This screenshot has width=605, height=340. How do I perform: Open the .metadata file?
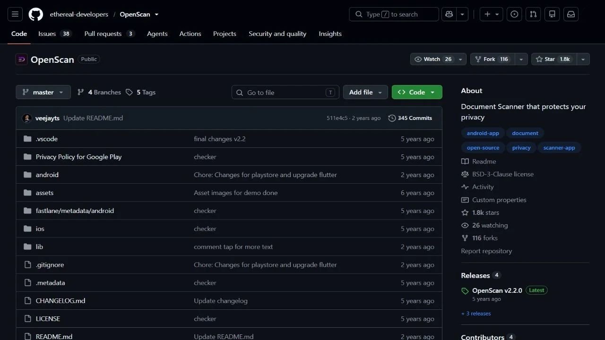point(50,282)
